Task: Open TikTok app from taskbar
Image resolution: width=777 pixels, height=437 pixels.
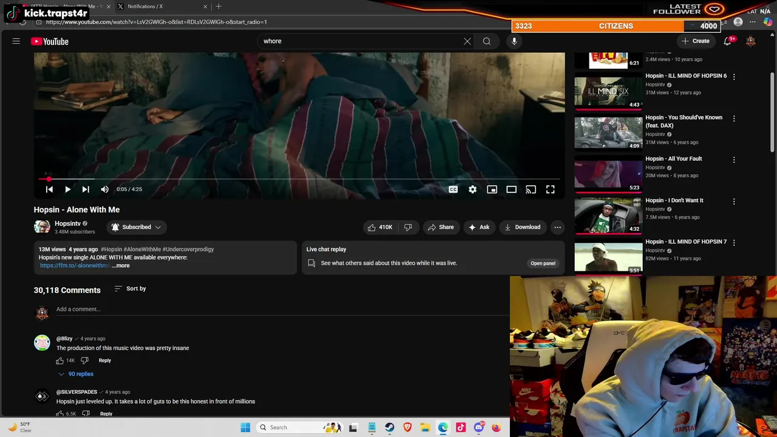Action: pyautogui.click(x=461, y=427)
